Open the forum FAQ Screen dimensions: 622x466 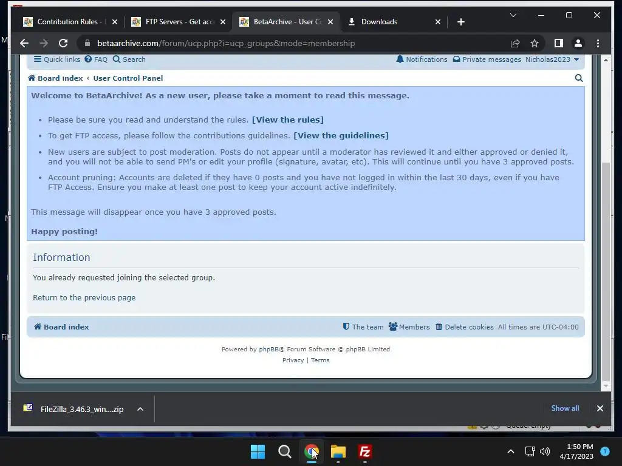click(x=96, y=59)
